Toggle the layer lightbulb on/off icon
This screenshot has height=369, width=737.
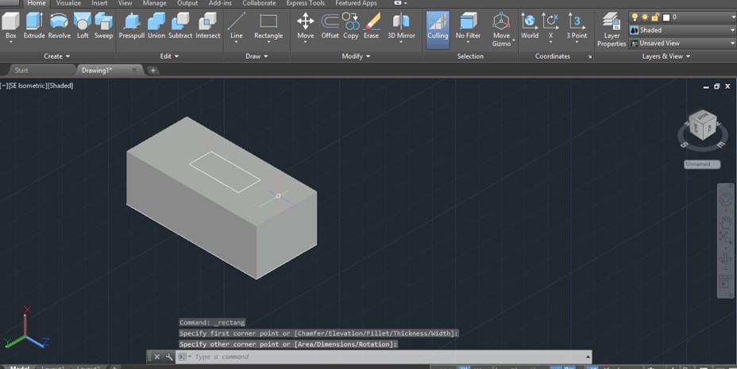635,17
